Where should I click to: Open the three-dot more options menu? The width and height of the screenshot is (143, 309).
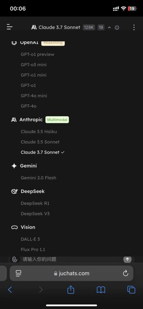134,27
